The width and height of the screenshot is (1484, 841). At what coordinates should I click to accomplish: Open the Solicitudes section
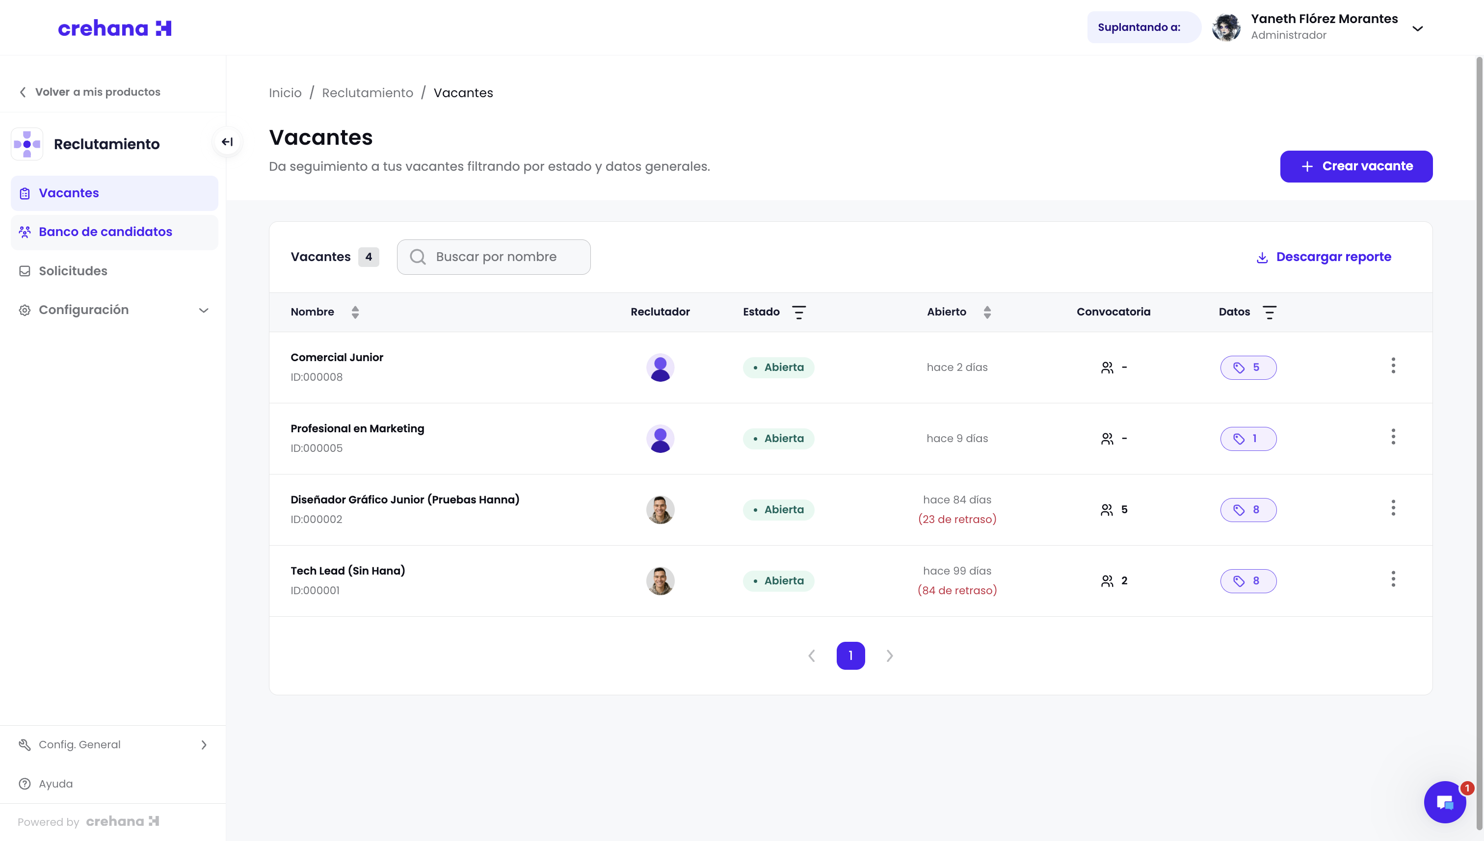click(73, 271)
